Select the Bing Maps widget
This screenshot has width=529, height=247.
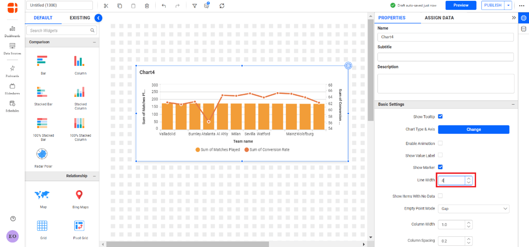pos(80,199)
